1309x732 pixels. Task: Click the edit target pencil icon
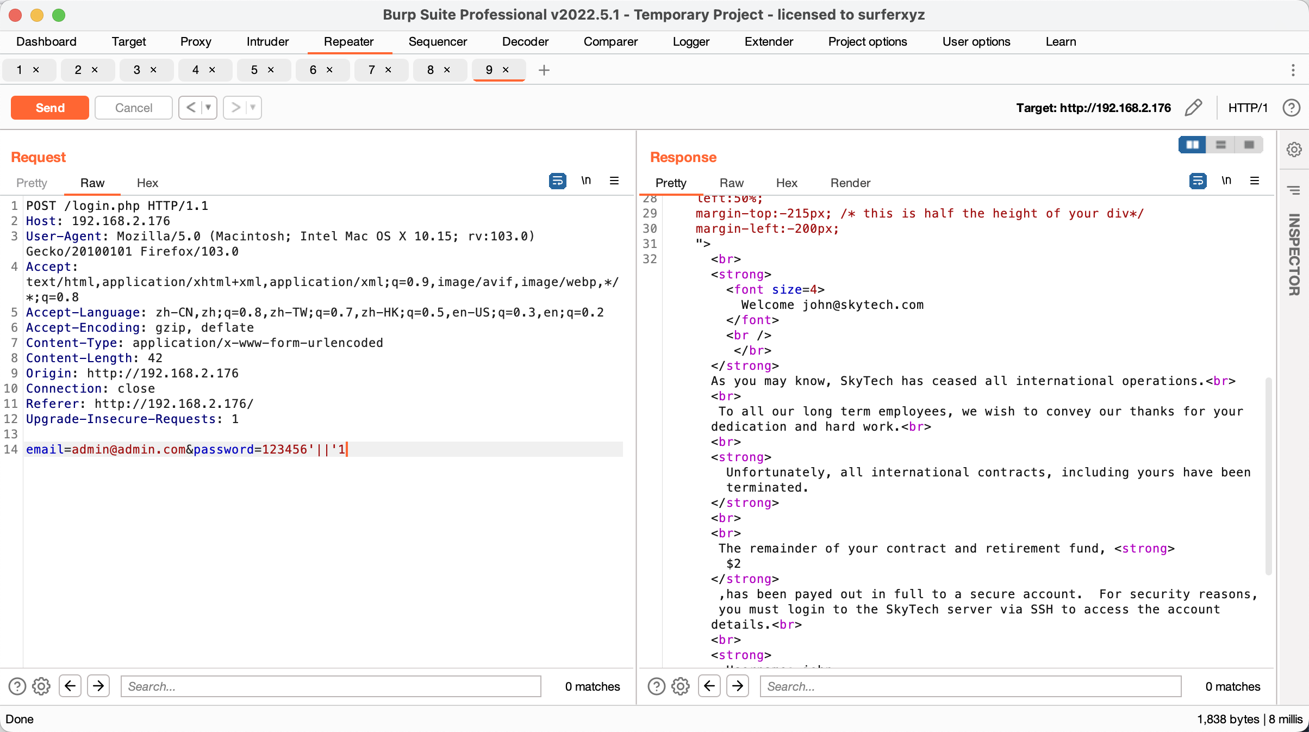(1193, 108)
